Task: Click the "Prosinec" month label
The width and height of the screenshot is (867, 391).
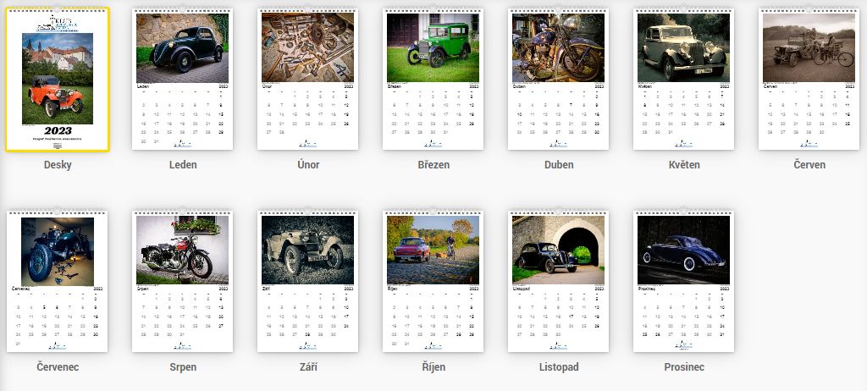Action: (x=683, y=367)
